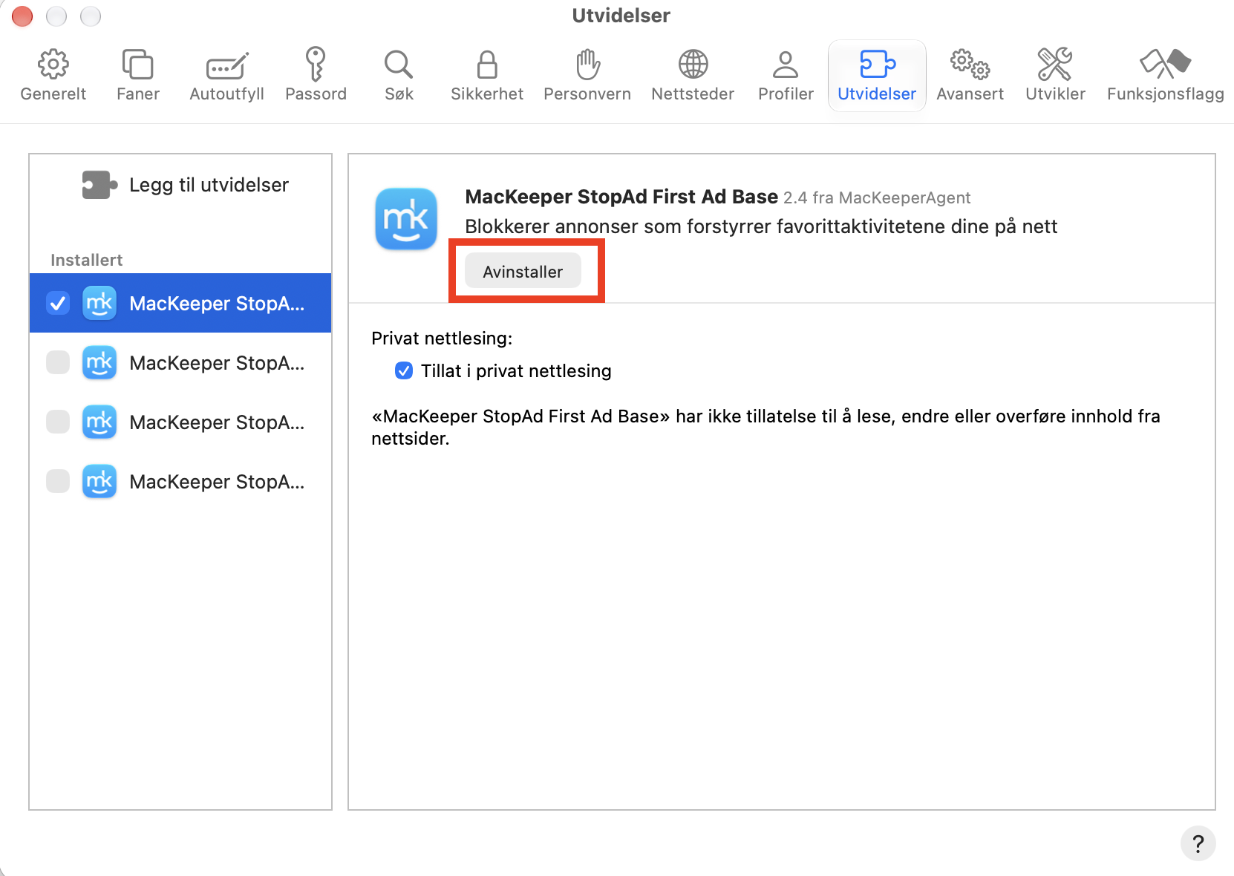
Task: Click the puzzle piece icon beside Legg til utvidelser
Action: click(99, 185)
